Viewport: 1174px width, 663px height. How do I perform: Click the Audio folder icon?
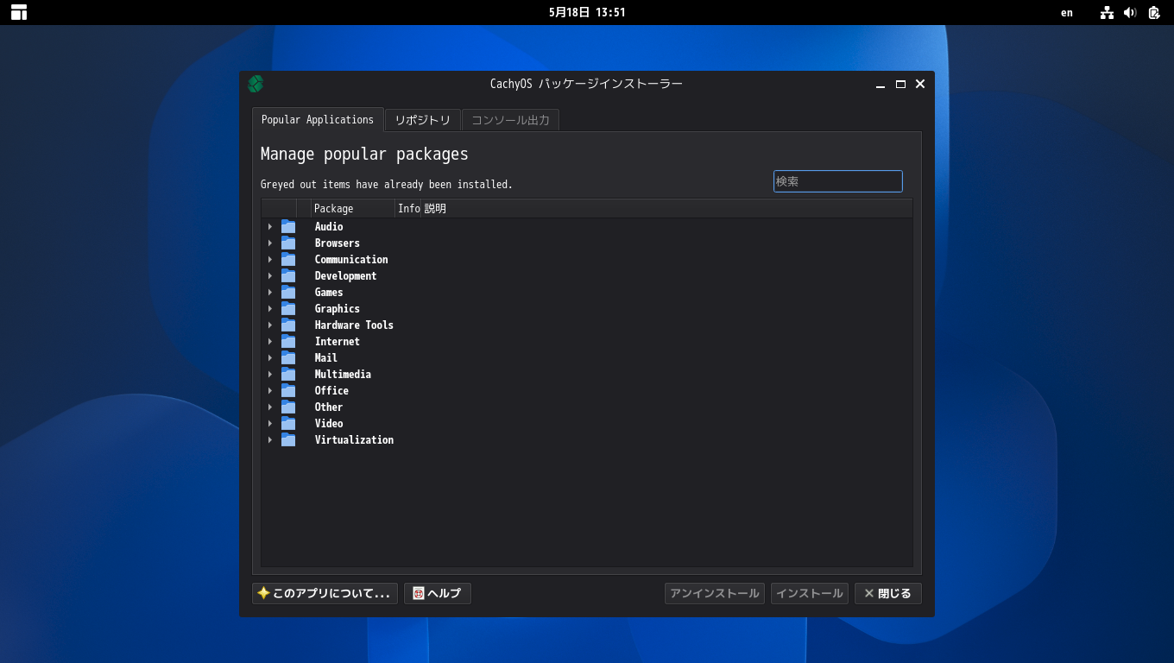click(288, 226)
